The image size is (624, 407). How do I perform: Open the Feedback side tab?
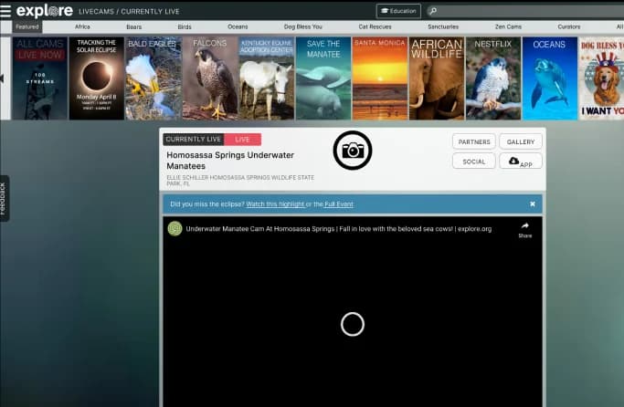[5, 198]
